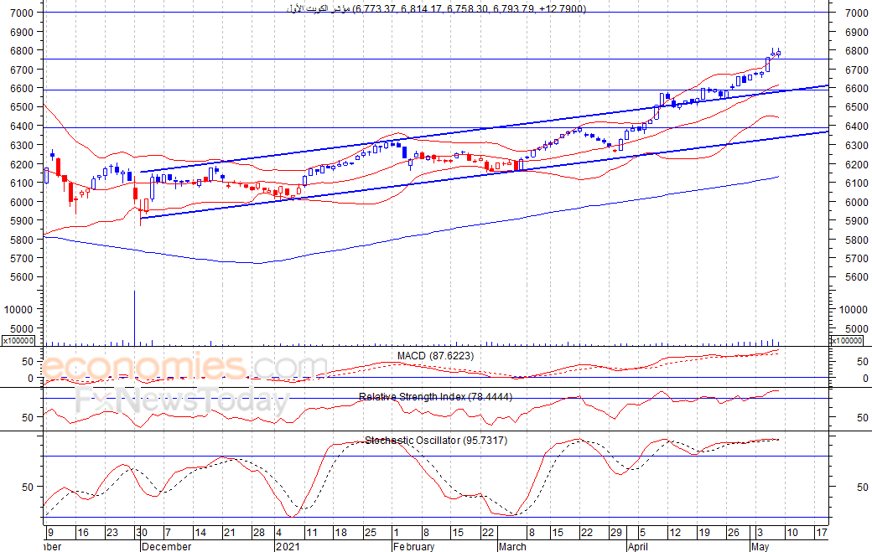Viewport: 872px width, 552px height.
Task: Click the chart title with OHLC values
Action: click(x=437, y=8)
